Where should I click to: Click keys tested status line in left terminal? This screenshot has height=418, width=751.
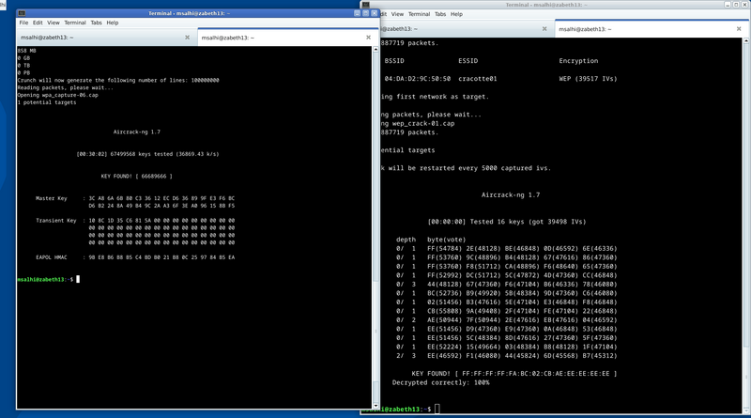147,154
